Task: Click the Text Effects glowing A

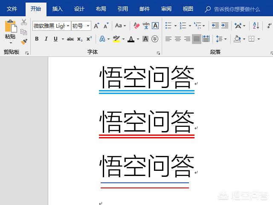Action: tap(102, 39)
